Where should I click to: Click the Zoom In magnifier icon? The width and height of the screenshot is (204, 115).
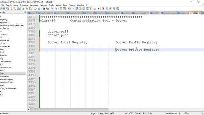coord(52,9)
